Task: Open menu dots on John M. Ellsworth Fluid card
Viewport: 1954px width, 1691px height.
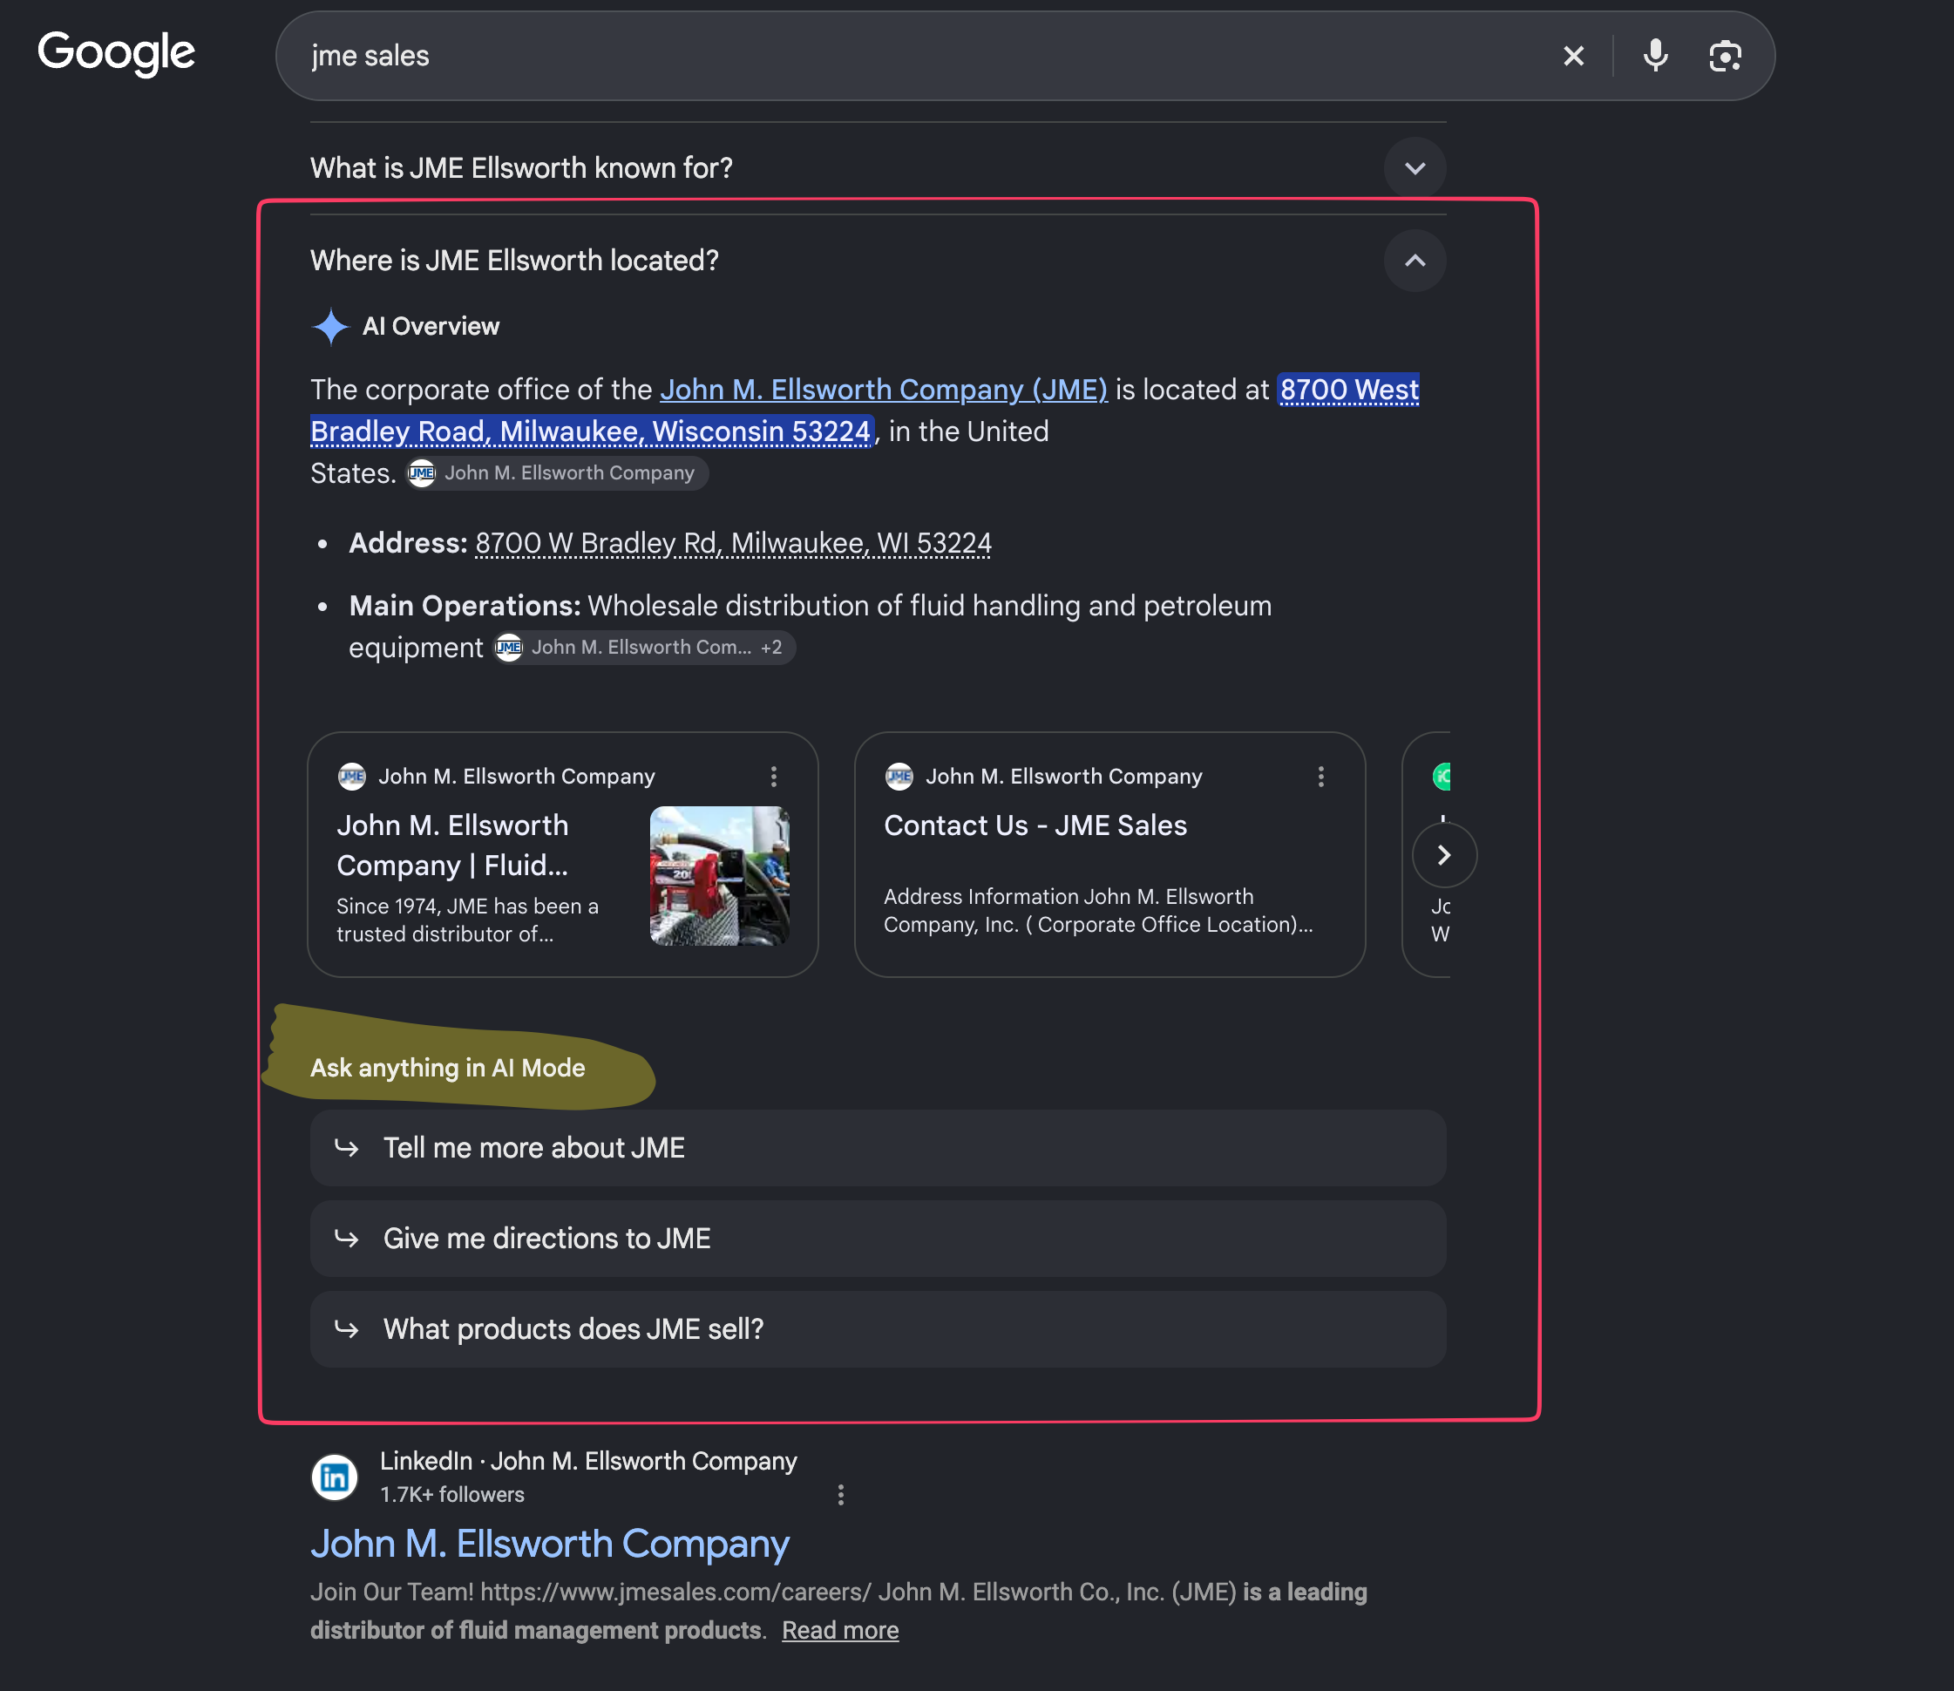Action: coord(774,776)
